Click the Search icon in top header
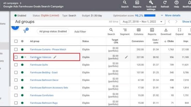Viewport: 191px width, 107px height. pyautogui.click(x=125, y=3)
